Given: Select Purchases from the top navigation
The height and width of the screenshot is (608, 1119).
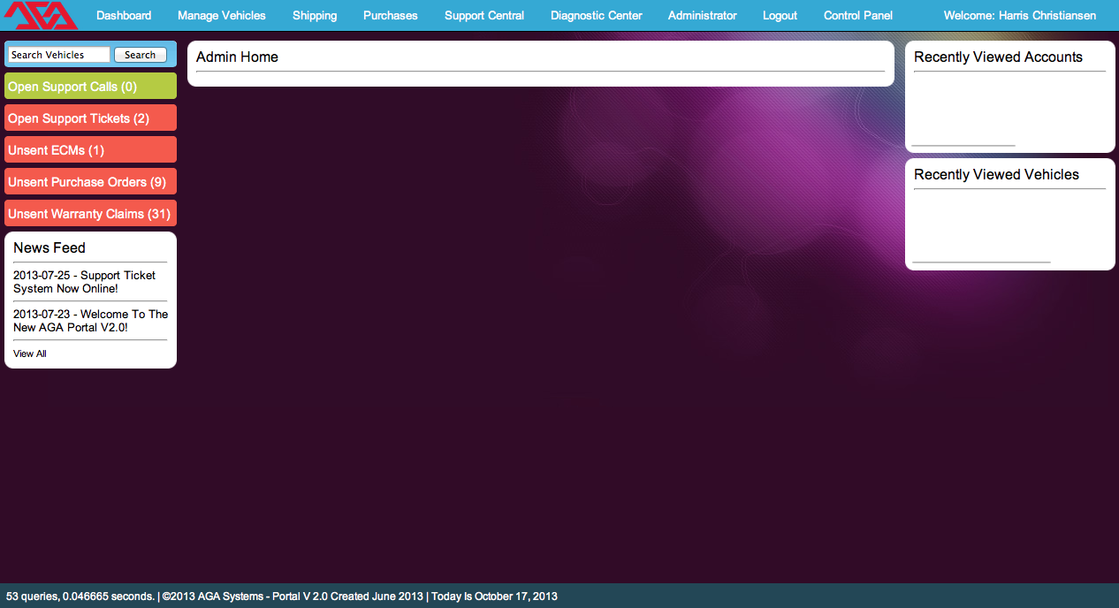Looking at the screenshot, I should pyautogui.click(x=391, y=16).
